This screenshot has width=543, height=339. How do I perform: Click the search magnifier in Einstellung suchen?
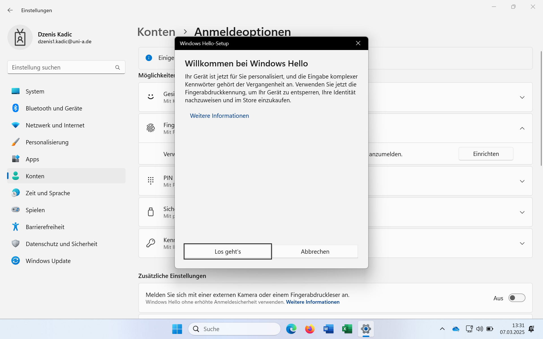[x=118, y=68]
